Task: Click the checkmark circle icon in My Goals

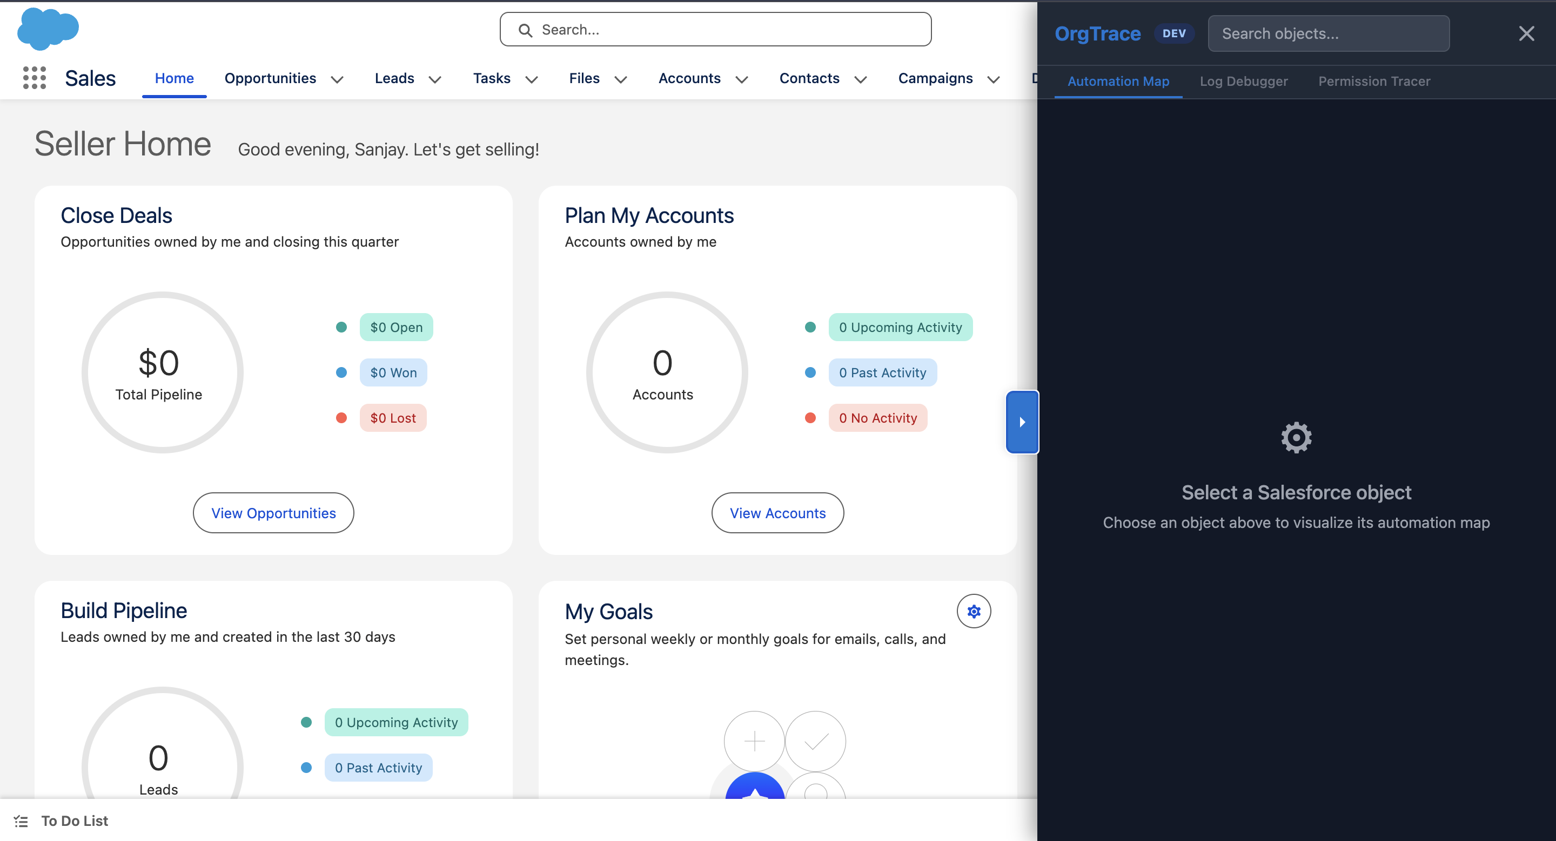Action: click(816, 741)
